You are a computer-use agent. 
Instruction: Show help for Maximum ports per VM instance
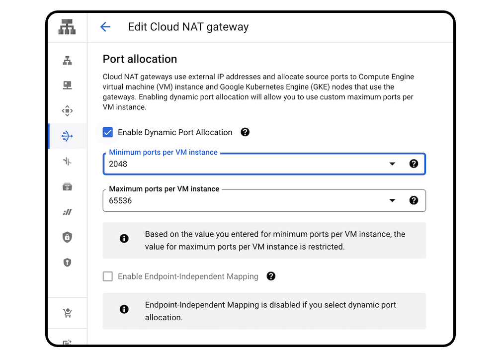414,200
